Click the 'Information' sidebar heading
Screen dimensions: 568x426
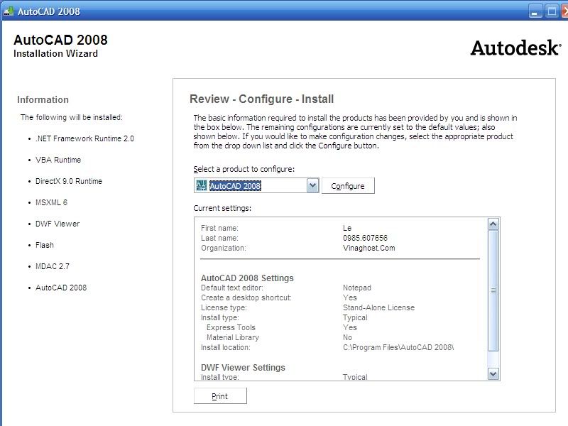point(43,99)
